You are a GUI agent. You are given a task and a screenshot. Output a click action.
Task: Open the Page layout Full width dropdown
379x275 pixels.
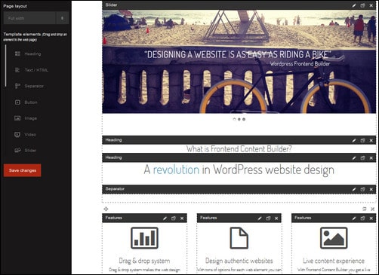[36, 18]
